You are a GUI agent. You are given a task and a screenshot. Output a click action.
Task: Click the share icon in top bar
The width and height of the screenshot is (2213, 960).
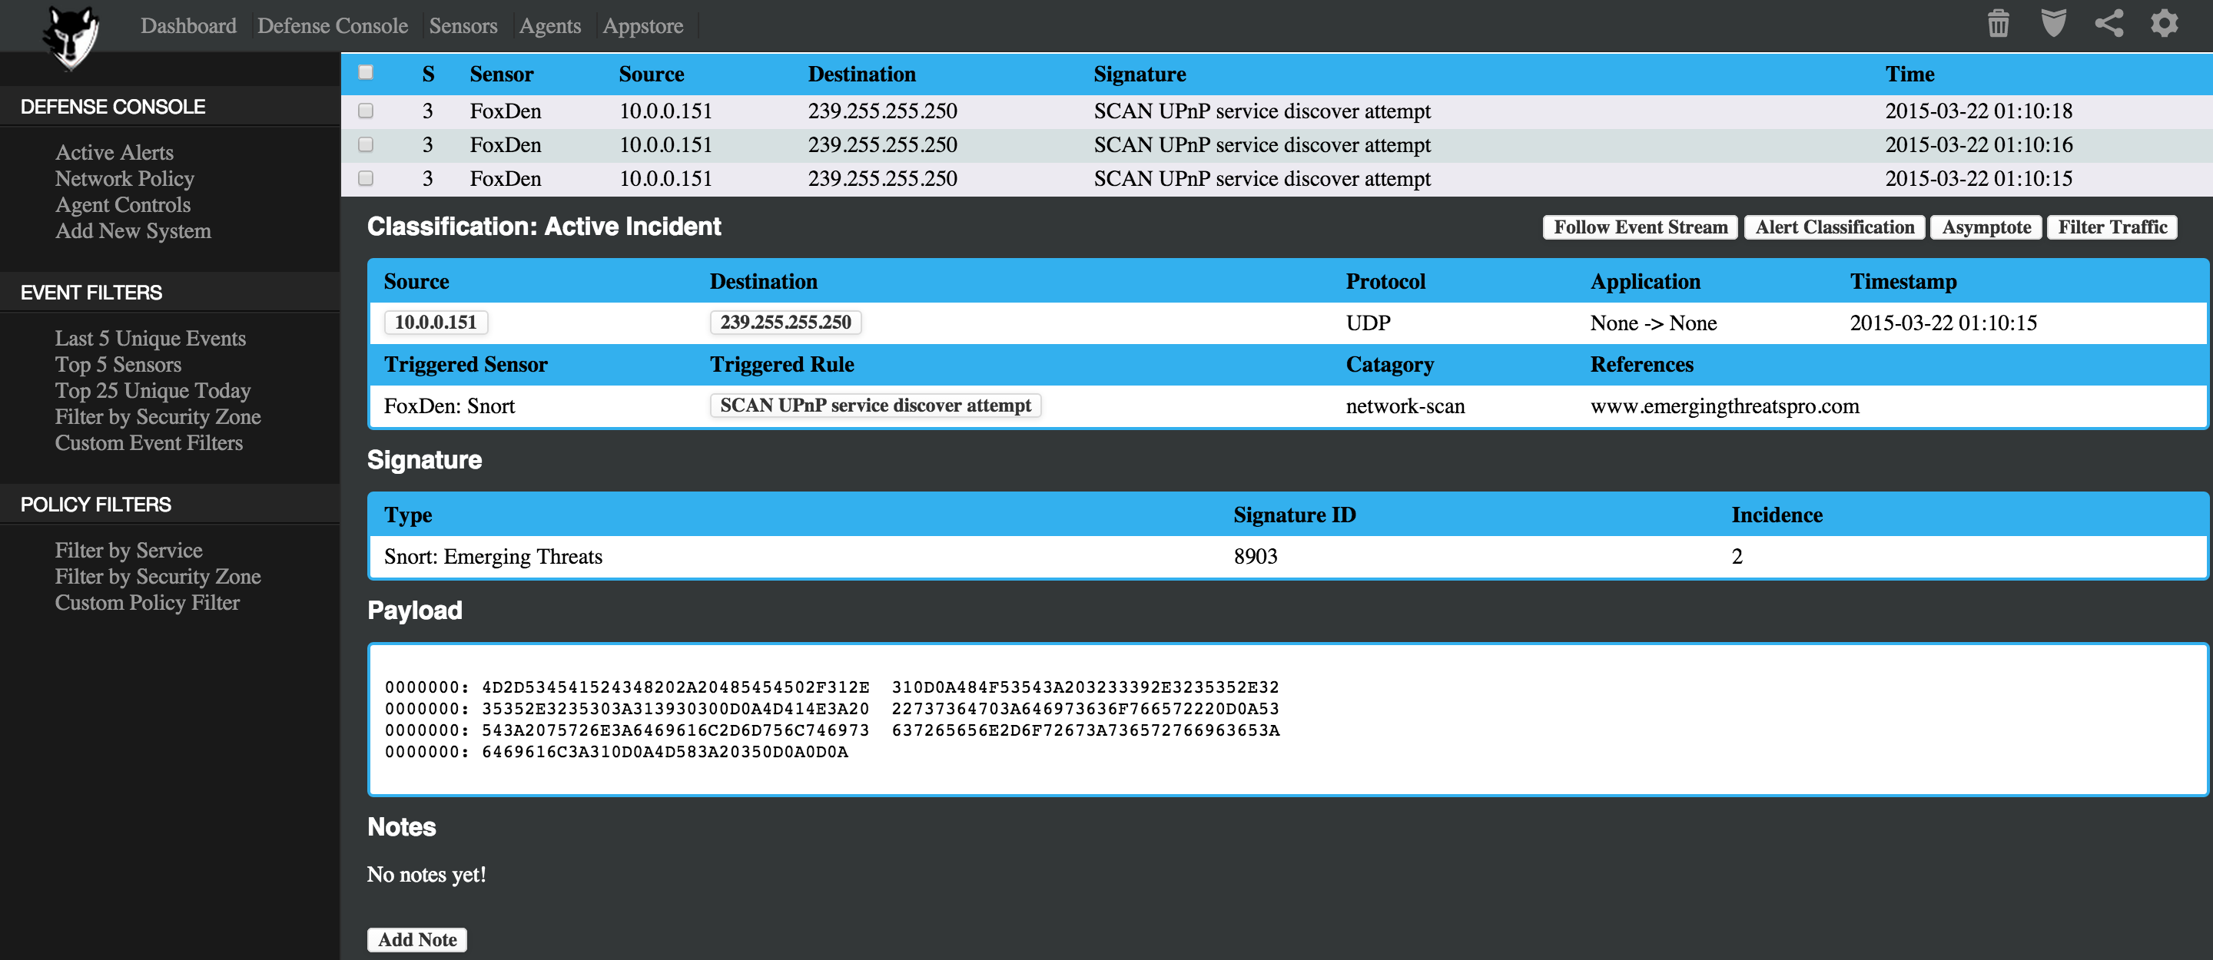pos(2109,24)
